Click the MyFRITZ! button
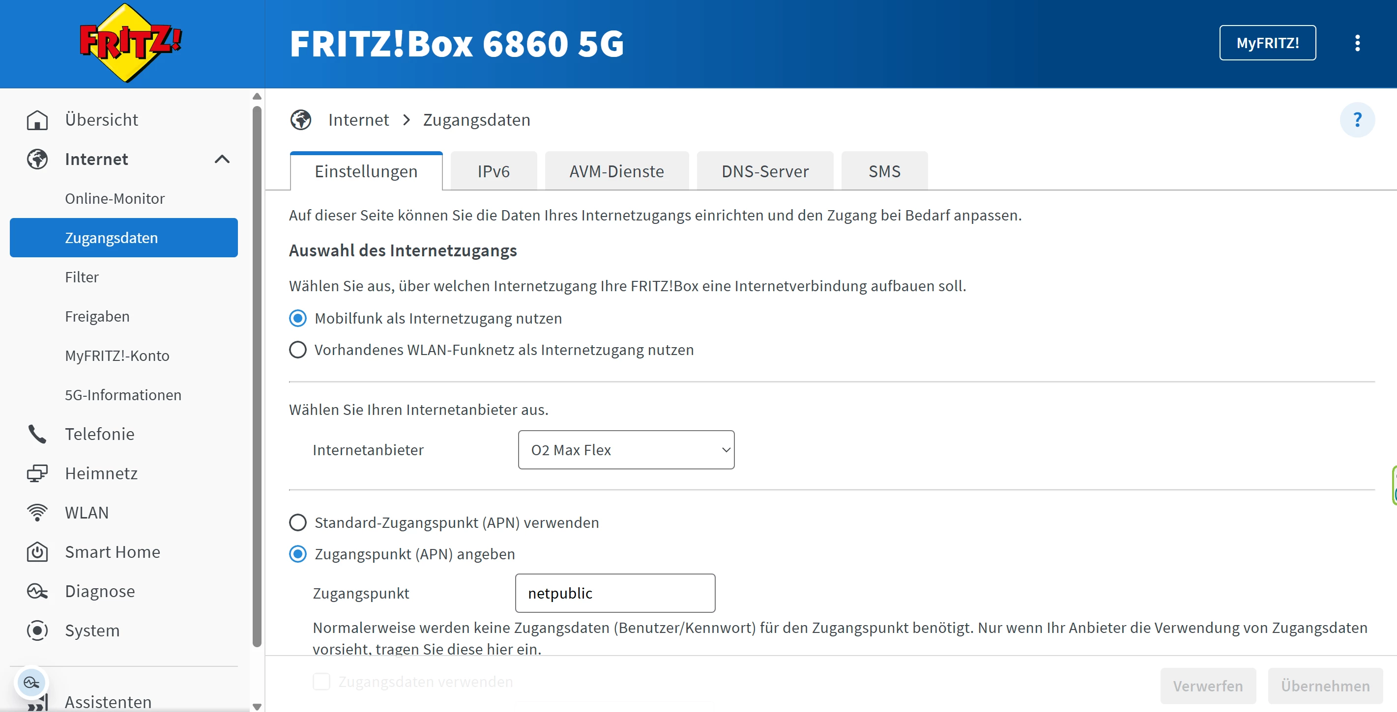Viewport: 1397px width, 712px height. click(1267, 43)
